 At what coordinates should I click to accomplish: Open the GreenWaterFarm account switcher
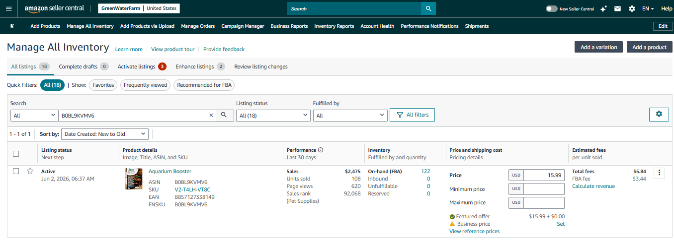[x=139, y=8]
